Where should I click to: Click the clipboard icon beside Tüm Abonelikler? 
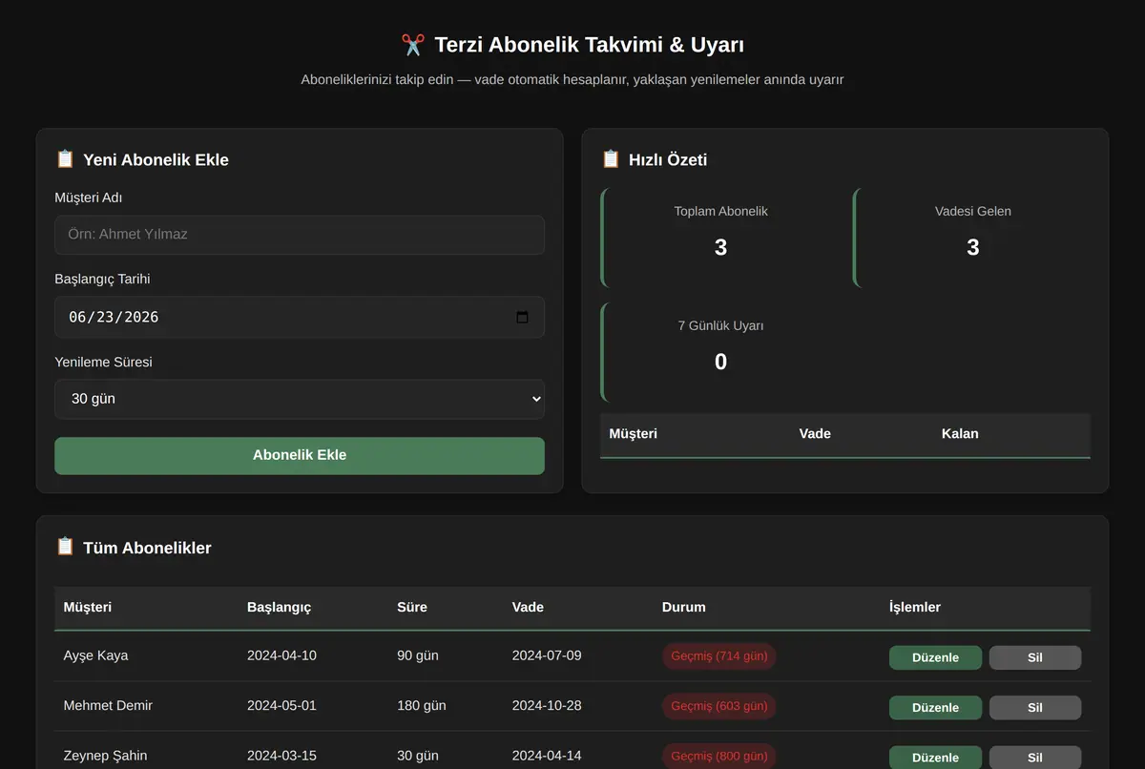(65, 547)
